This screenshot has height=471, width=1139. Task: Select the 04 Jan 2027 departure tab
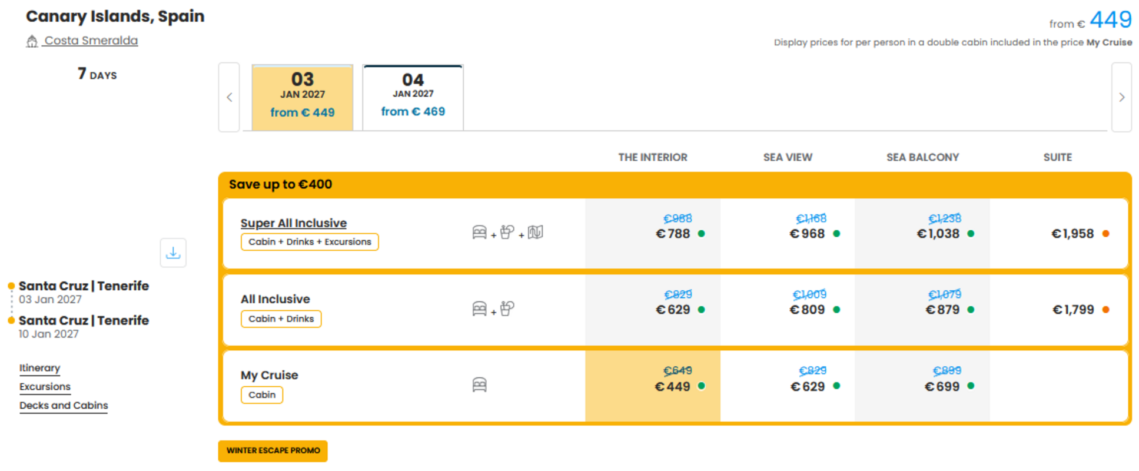pyautogui.click(x=413, y=97)
